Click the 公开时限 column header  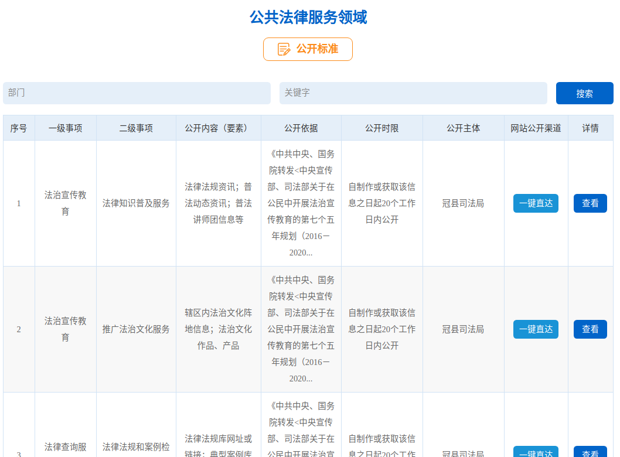[x=382, y=128]
